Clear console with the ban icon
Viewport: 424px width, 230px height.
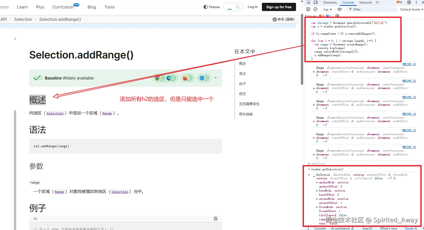(315, 9)
